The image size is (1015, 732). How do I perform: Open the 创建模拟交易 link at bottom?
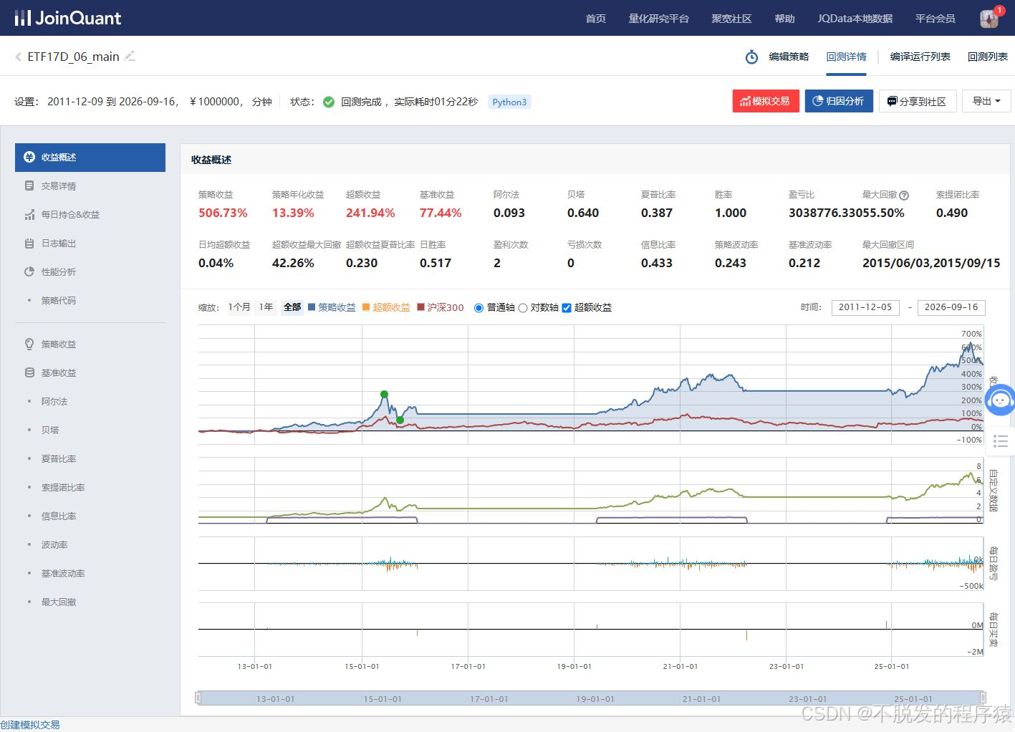30,725
